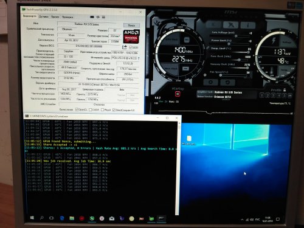The height and width of the screenshot is (228, 304).
Task: Select Afterburner profile slot 5
Action: coord(284,95)
